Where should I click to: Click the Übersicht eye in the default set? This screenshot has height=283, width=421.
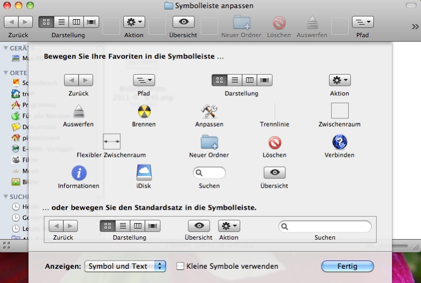[199, 226]
